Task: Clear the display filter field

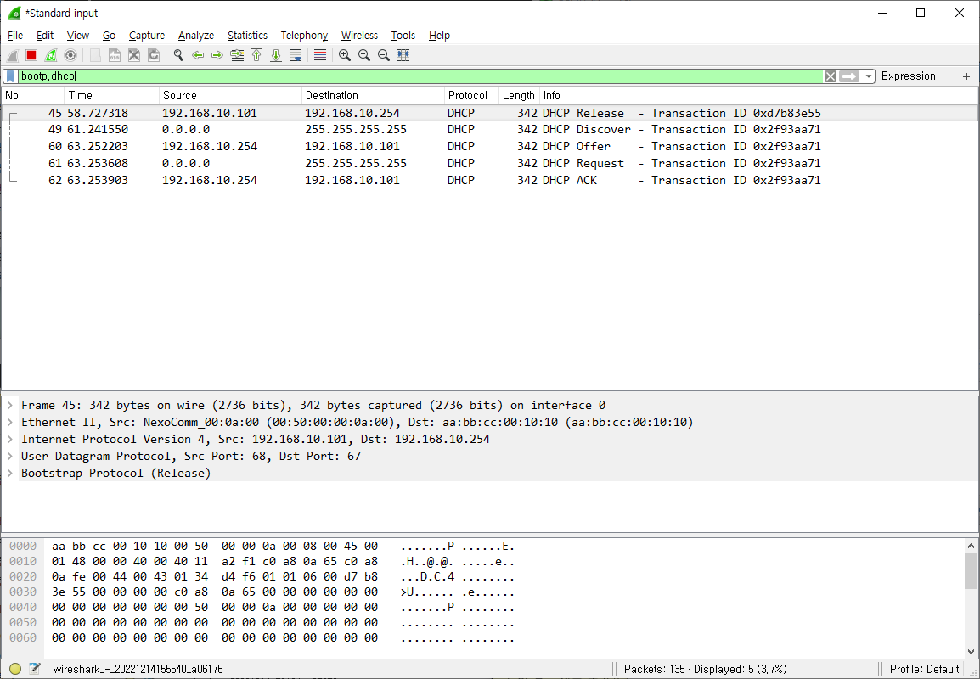Action: [830, 76]
